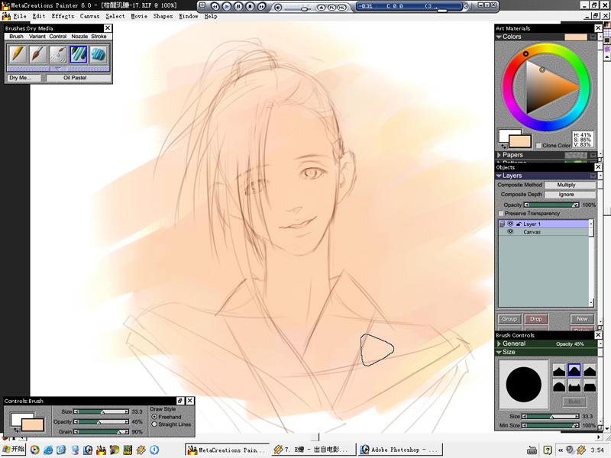This screenshot has height=458, width=611.
Task: Click the Drop button in Objects
Action: coord(536,319)
